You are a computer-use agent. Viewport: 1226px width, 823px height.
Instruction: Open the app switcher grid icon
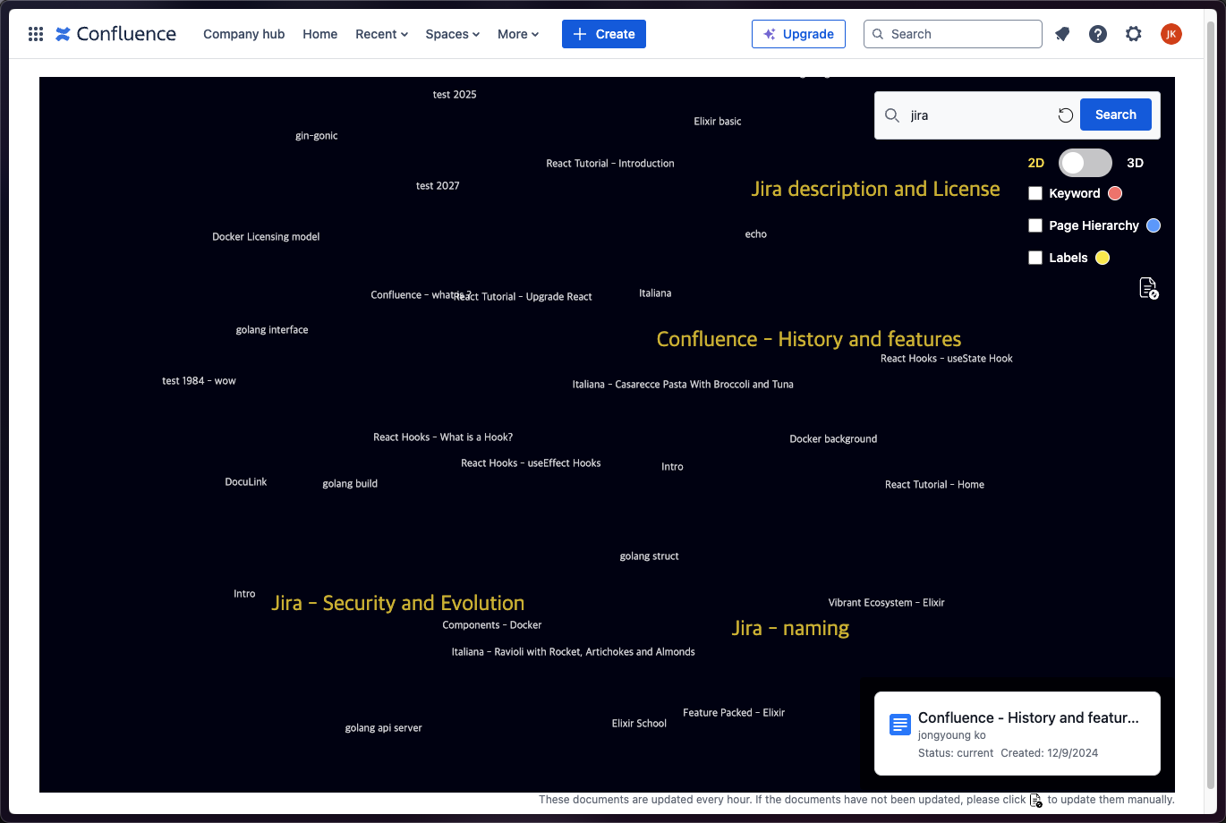[x=36, y=34]
